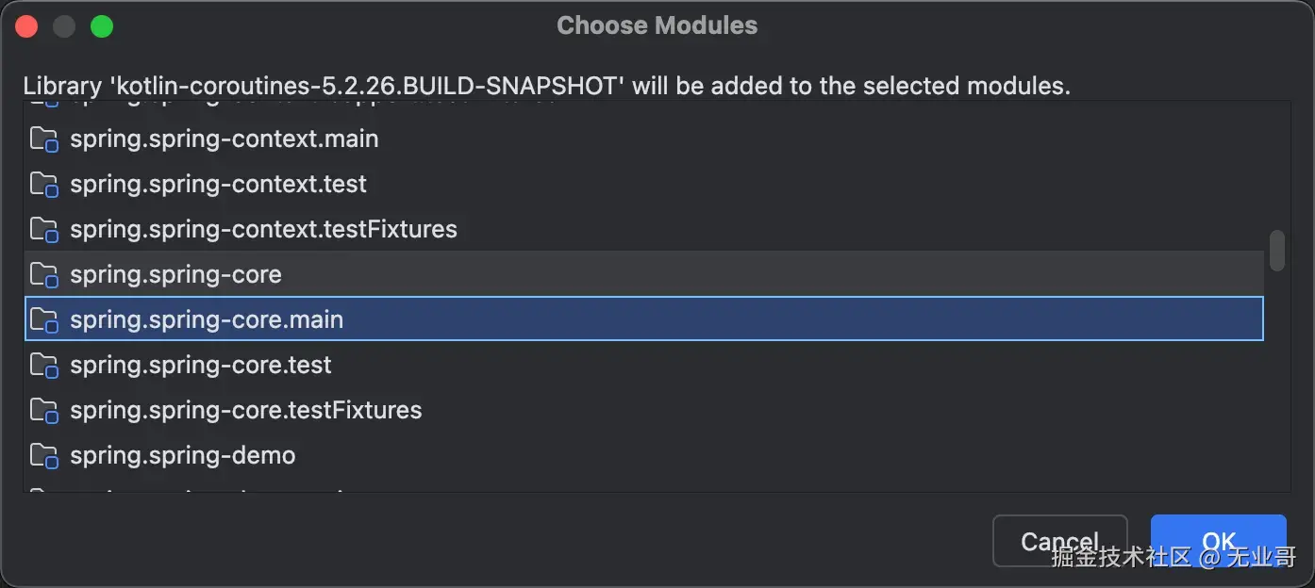Click module icon beside spring.spring-core.testFixtures
This screenshot has height=588, width=1315.
pyautogui.click(x=44, y=411)
